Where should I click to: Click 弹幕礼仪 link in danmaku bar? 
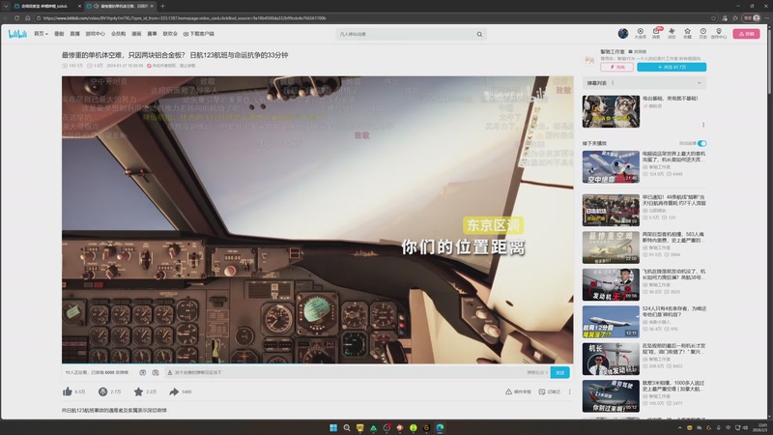click(537, 372)
